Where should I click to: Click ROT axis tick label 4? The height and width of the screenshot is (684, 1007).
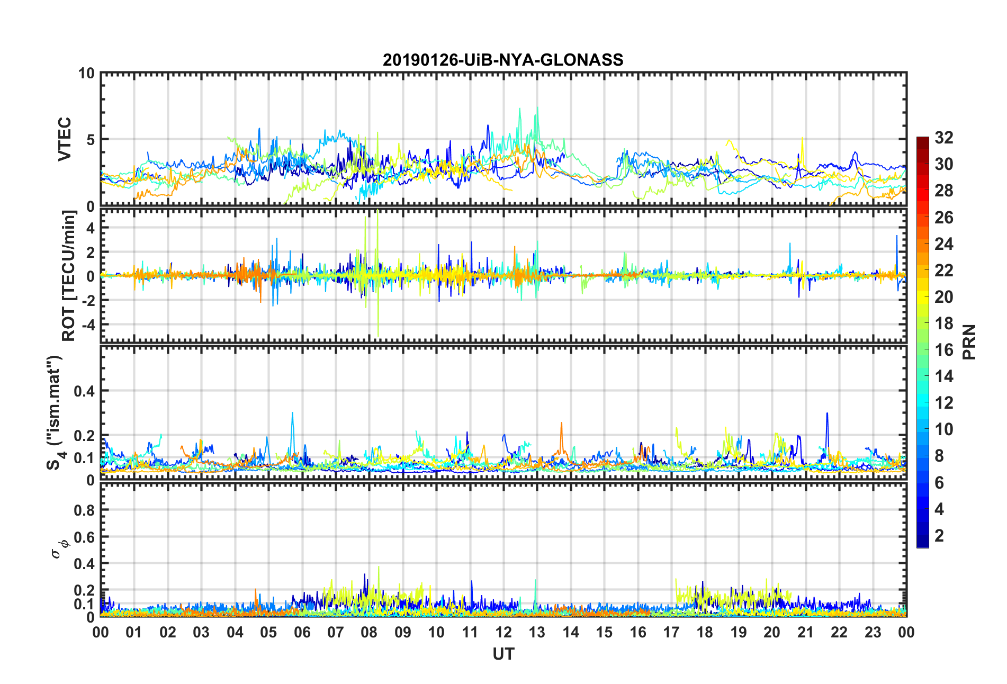(x=91, y=228)
